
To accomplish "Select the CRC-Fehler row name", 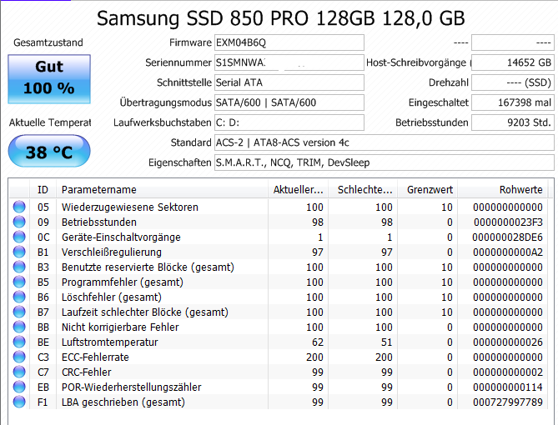I will (86, 372).
